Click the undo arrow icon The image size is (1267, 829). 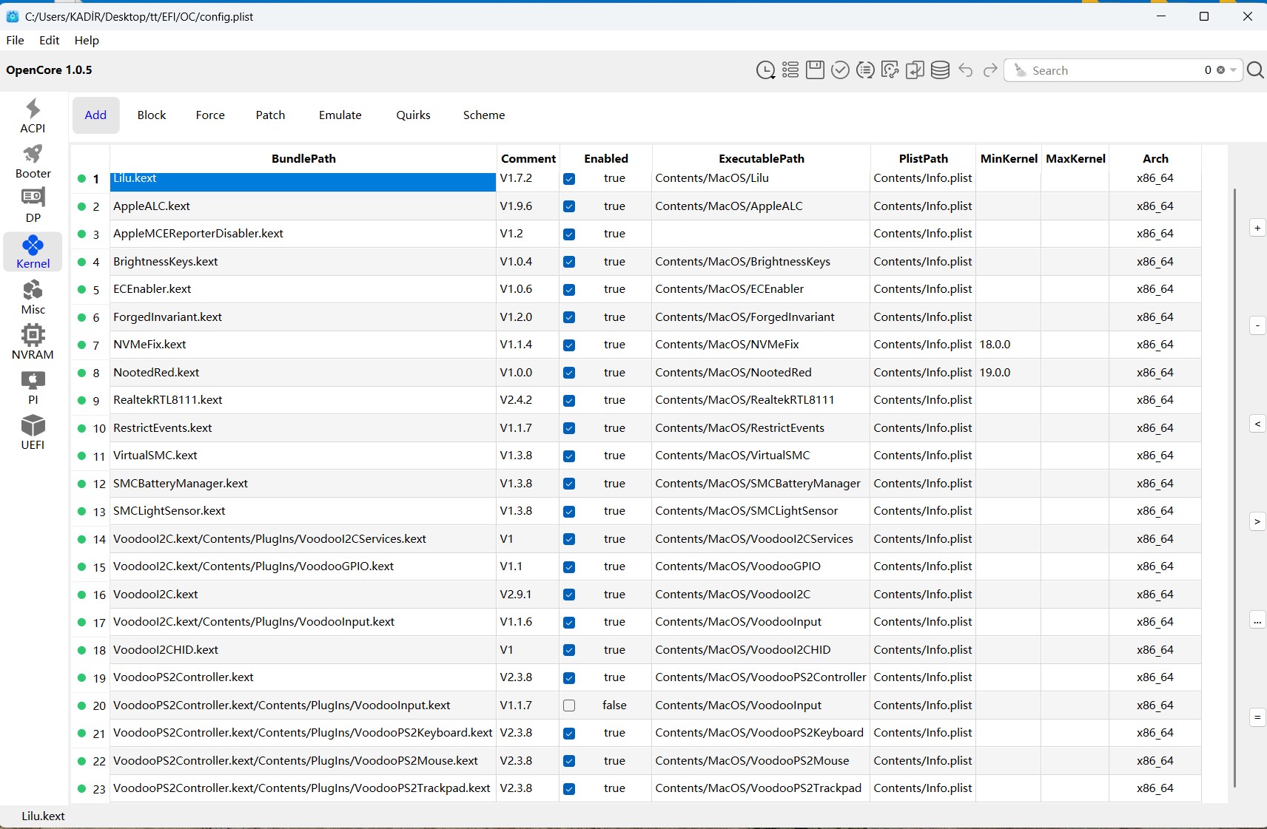coord(965,70)
